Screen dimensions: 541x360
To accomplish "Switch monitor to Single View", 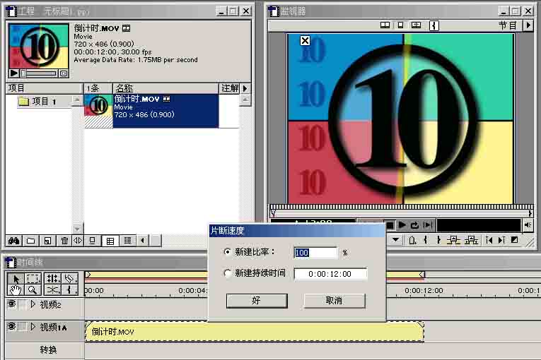I will 400,25.
